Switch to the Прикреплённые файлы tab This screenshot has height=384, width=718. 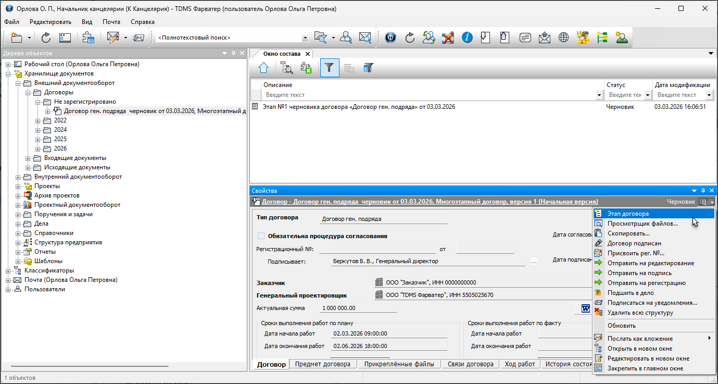point(399,364)
